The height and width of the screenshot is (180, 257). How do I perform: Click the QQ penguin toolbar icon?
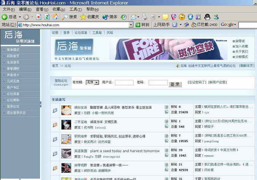[207, 17]
